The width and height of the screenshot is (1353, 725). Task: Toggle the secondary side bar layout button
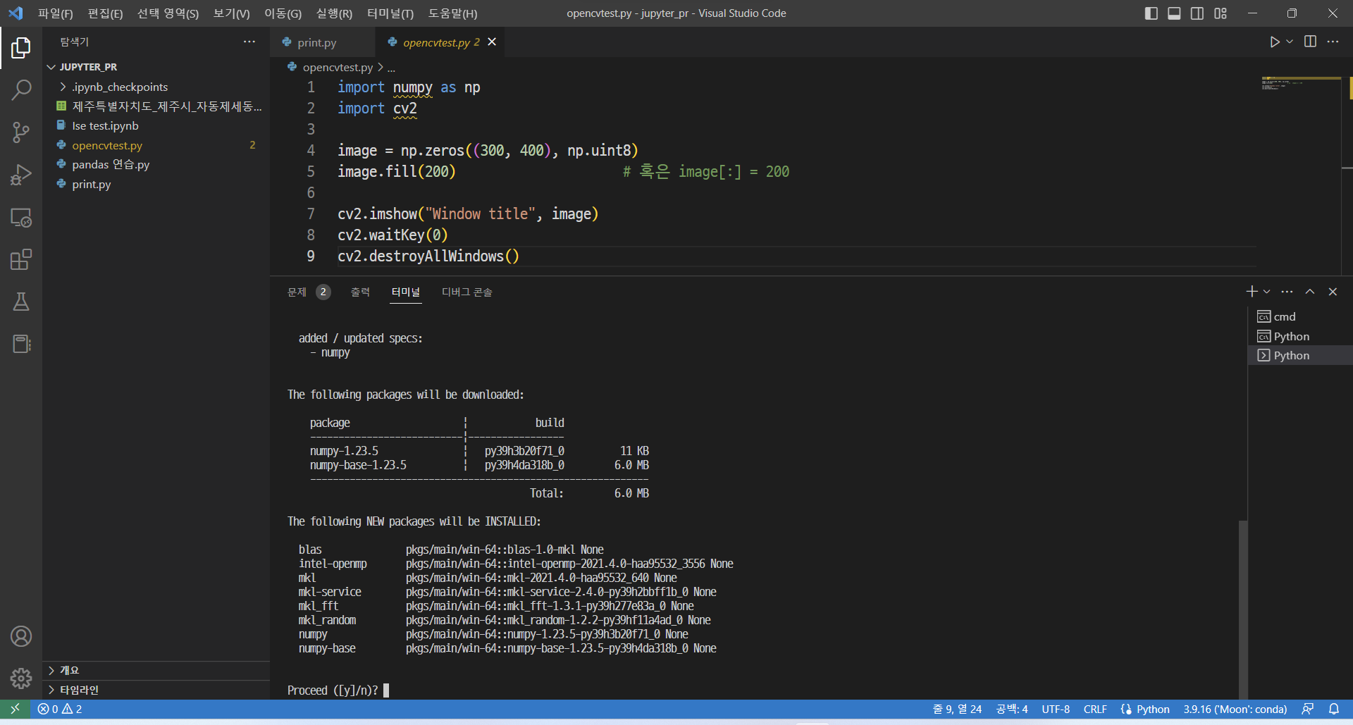point(1197,13)
